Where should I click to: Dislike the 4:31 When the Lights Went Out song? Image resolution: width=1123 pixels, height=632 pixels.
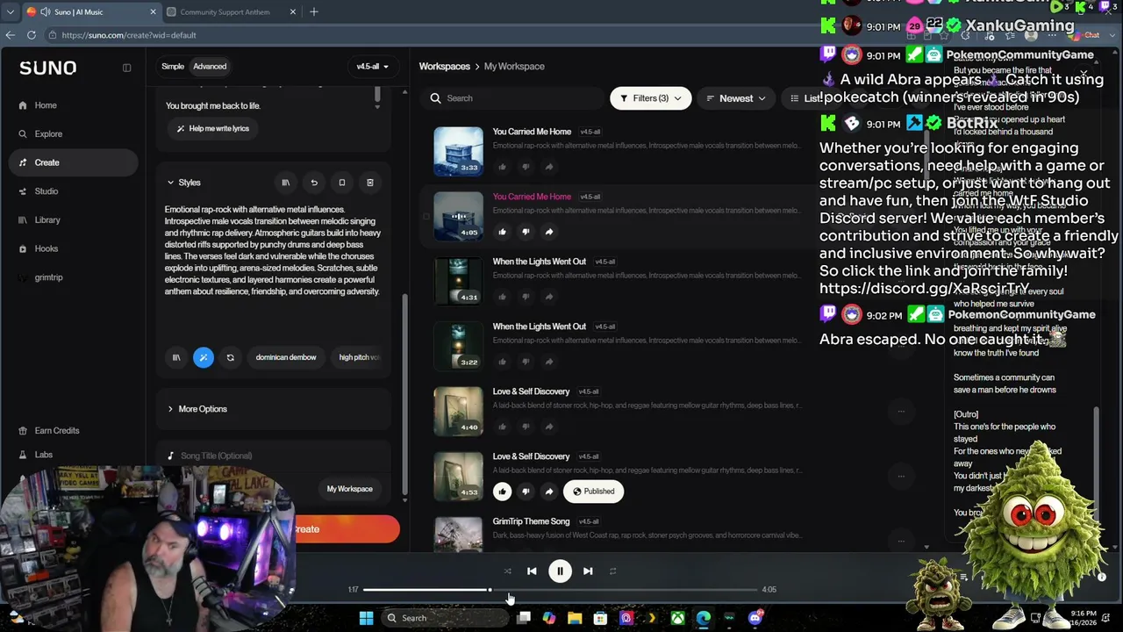point(526,297)
